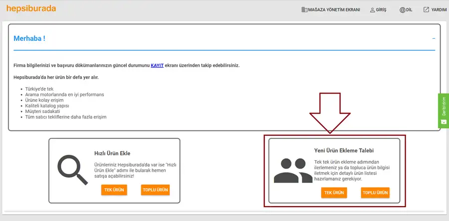The width and height of the screenshot is (449, 221).
Task: Open the KAYIT link
Action: [x=157, y=65]
